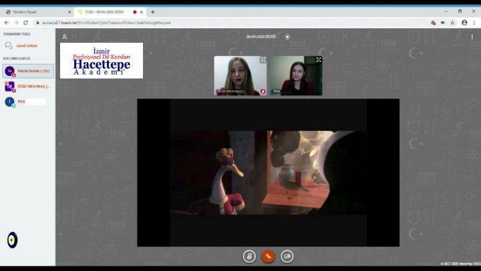Image resolution: width=481 pixels, height=271 pixels.
Task: Select the Teknik Destek 1 user row
Action: click(28, 71)
